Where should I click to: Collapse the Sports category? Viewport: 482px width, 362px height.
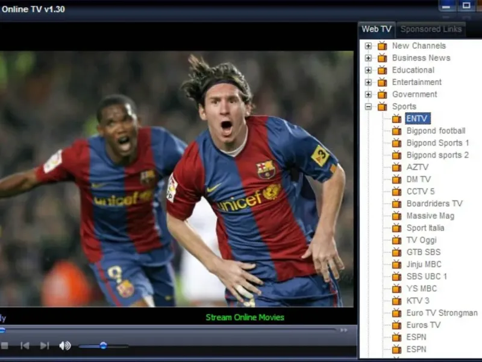coord(368,107)
